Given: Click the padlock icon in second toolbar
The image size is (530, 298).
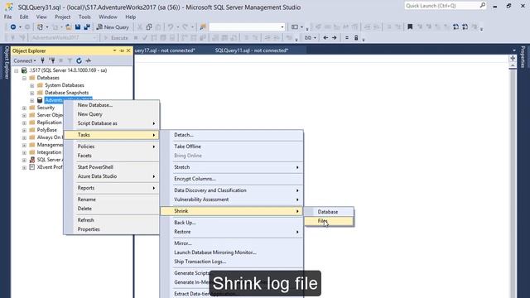Looking at the screenshot, I should click(356, 38).
